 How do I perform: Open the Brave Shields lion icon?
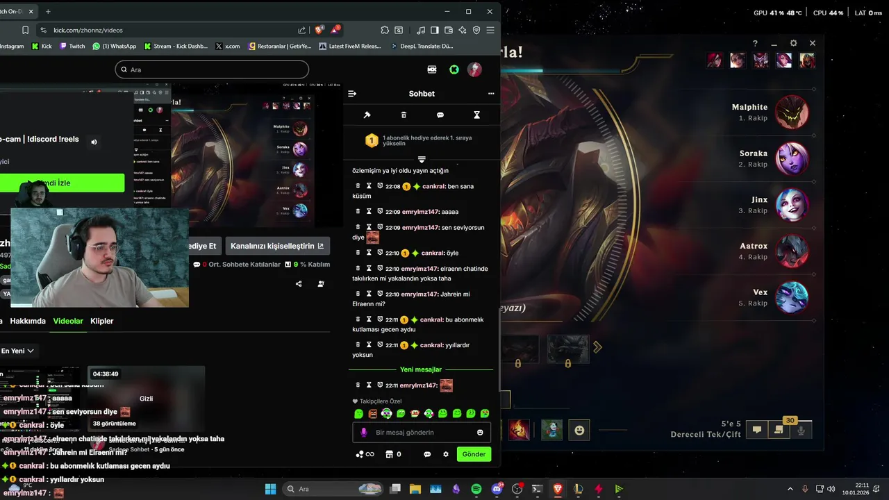(x=319, y=30)
